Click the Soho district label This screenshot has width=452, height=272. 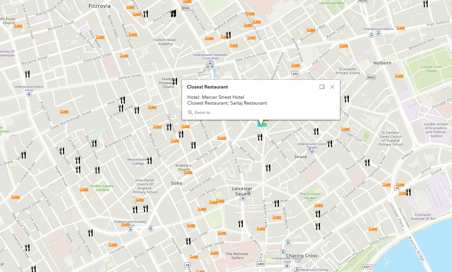click(177, 183)
